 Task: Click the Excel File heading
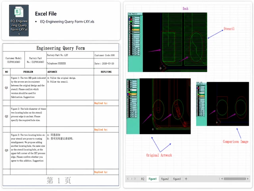point(46,14)
